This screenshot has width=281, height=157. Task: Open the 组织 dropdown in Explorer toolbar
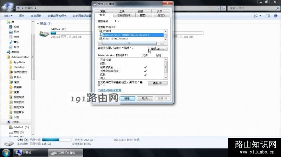click(8, 16)
